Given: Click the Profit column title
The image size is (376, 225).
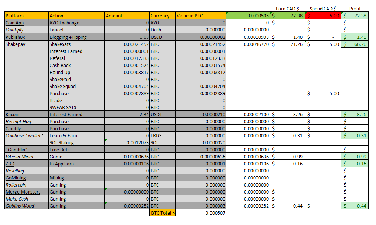Looking at the screenshot, I should click(355, 9).
